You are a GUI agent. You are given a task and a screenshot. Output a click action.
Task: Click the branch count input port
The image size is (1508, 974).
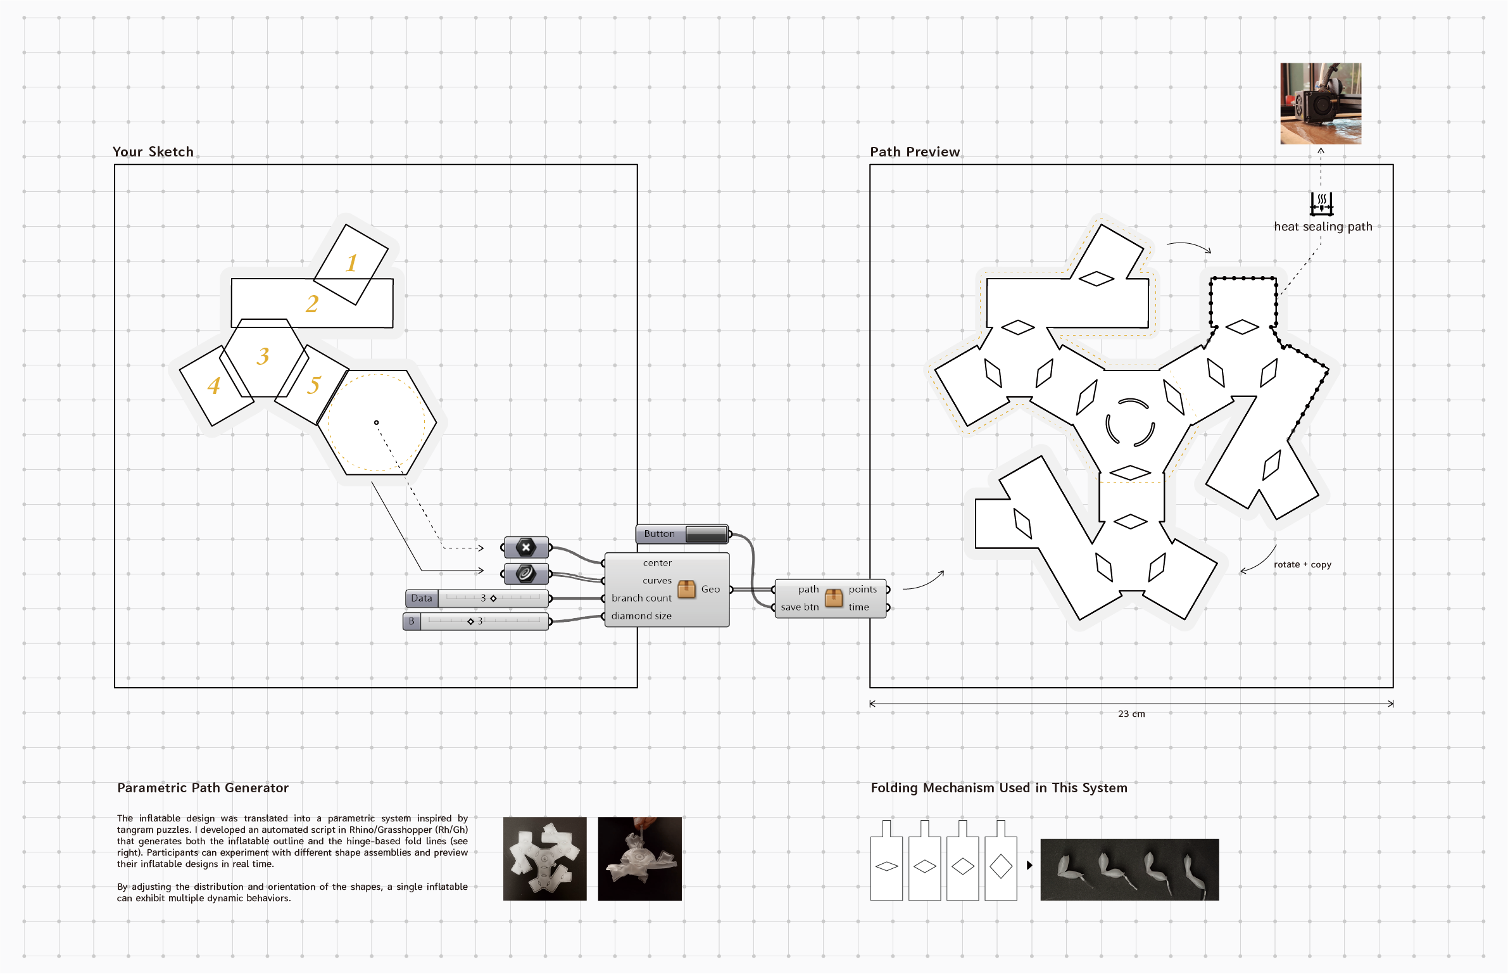point(603,598)
